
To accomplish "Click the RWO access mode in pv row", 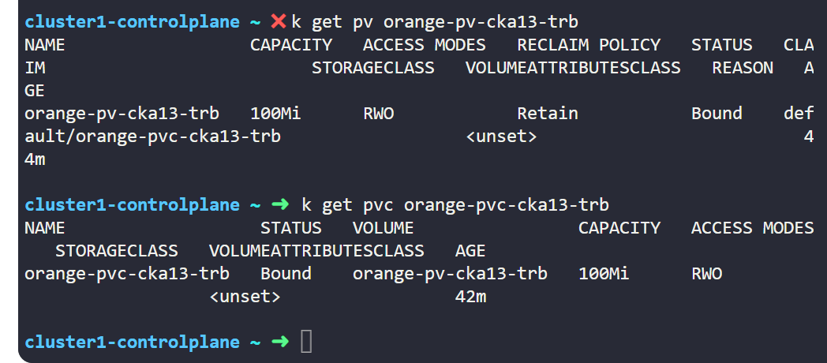I will click(378, 114).
